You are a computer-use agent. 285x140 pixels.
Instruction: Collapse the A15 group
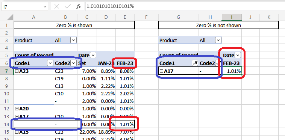pos(17,132)
